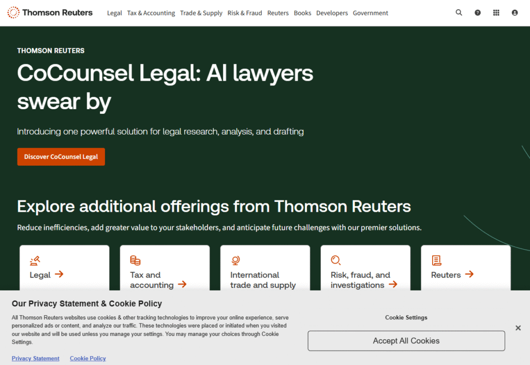The image size is (530, 365).
Task: Open the Tax and accounting card
Action: point(165,268)
